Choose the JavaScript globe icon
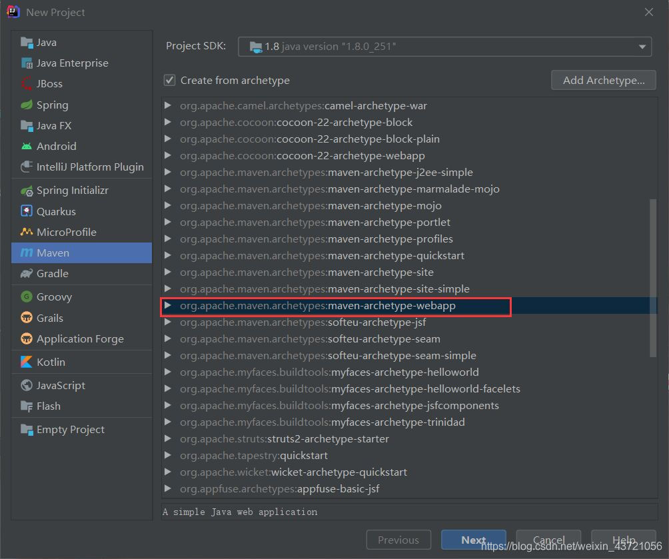669x559 pixels. point(27,385)
